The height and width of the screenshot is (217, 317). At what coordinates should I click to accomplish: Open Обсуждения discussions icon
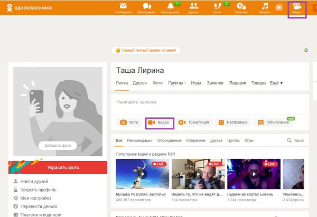pos(146,7)
